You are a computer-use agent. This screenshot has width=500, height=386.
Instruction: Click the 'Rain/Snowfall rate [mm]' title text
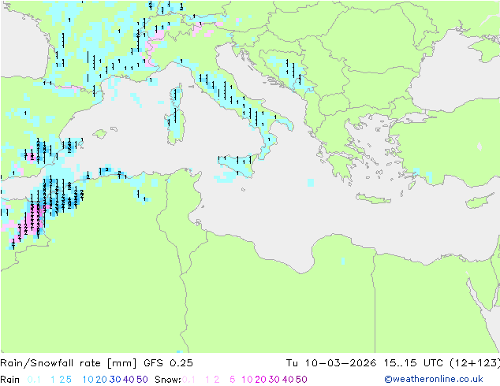point(69,363)
